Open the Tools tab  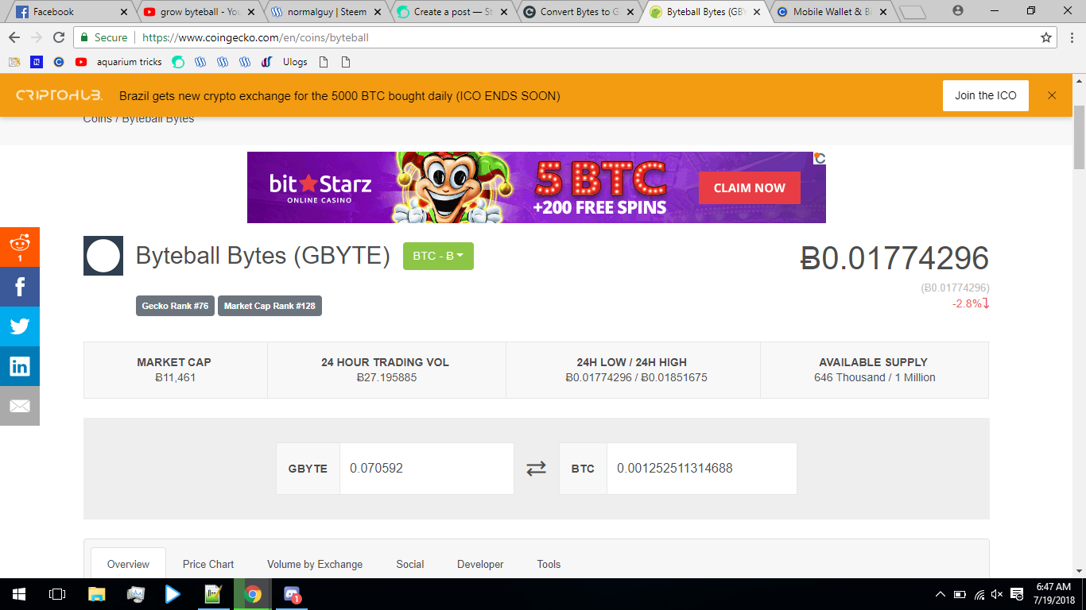coord(549,564)
